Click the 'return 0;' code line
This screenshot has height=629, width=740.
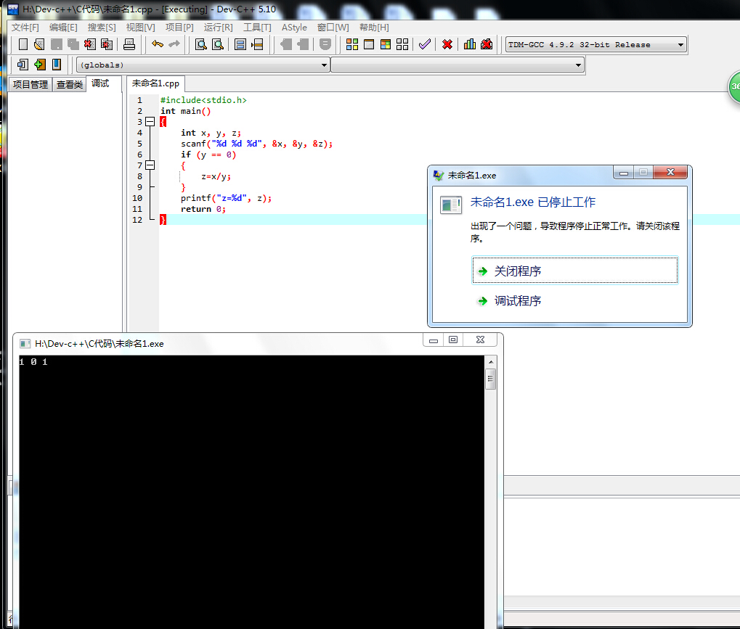pyautogui.click(x=203, y=209)
